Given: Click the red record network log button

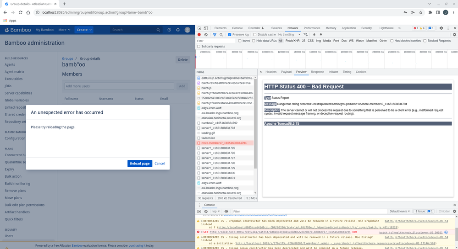Looking at the screenshot, I should [x=199, y=35].
